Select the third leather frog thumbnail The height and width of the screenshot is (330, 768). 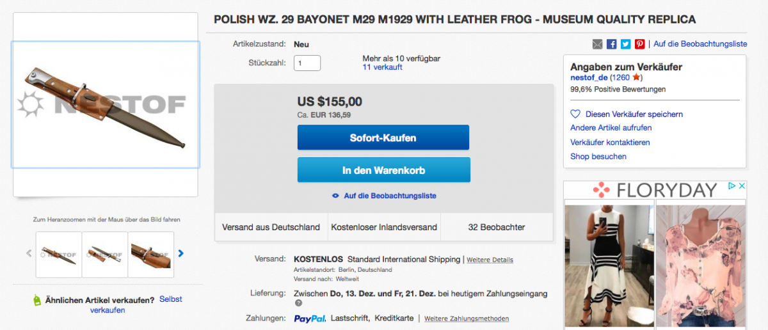151,254
